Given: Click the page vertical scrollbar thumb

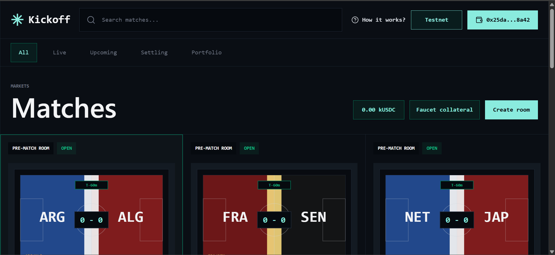Looking at the screenshot, I should 551,38.
